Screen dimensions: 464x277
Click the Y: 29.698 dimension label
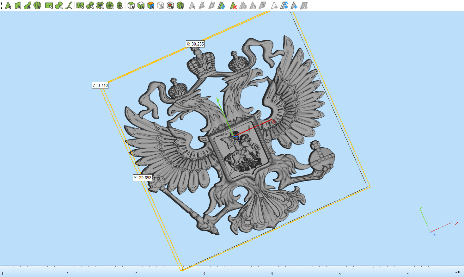coord(143,178)
